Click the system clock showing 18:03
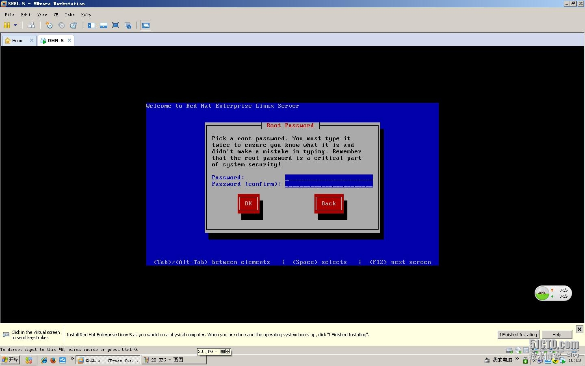The image size is (585, 366). (x=574, y=360)
